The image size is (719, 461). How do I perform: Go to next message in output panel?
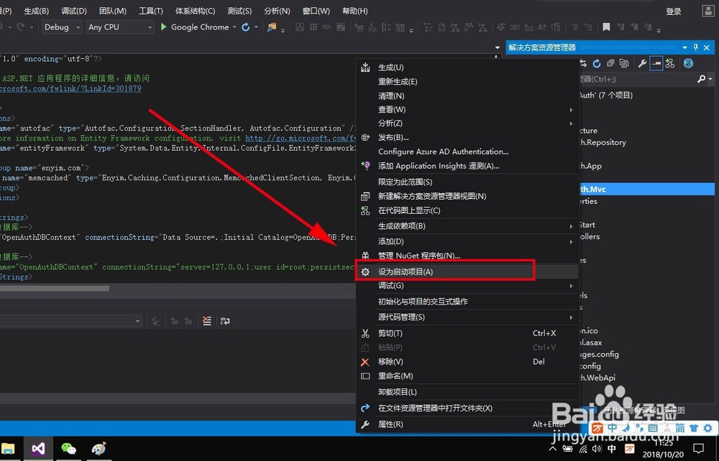(x=188, y=321)
